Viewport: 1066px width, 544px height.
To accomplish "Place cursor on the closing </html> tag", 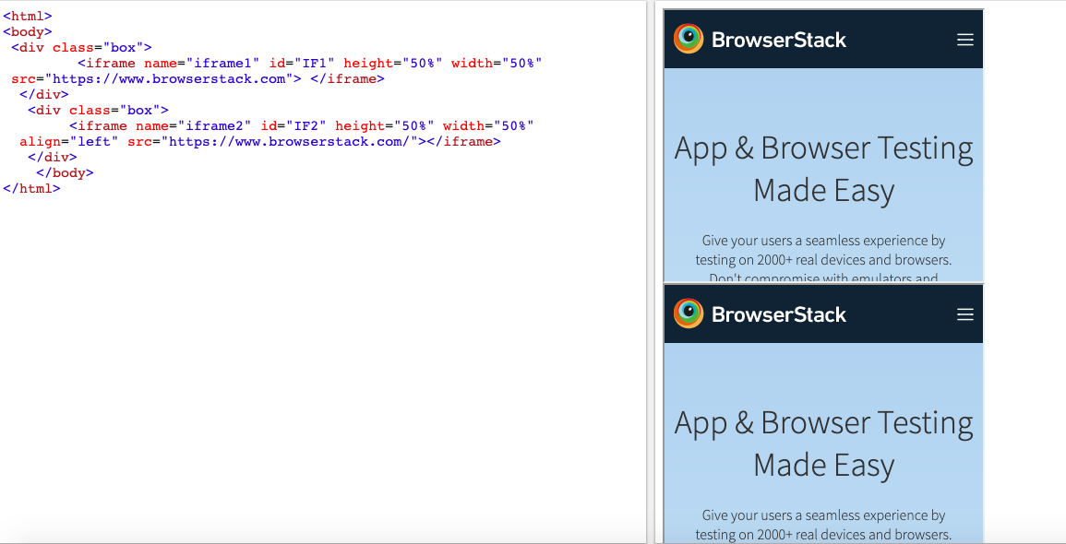I will point(31,188).
